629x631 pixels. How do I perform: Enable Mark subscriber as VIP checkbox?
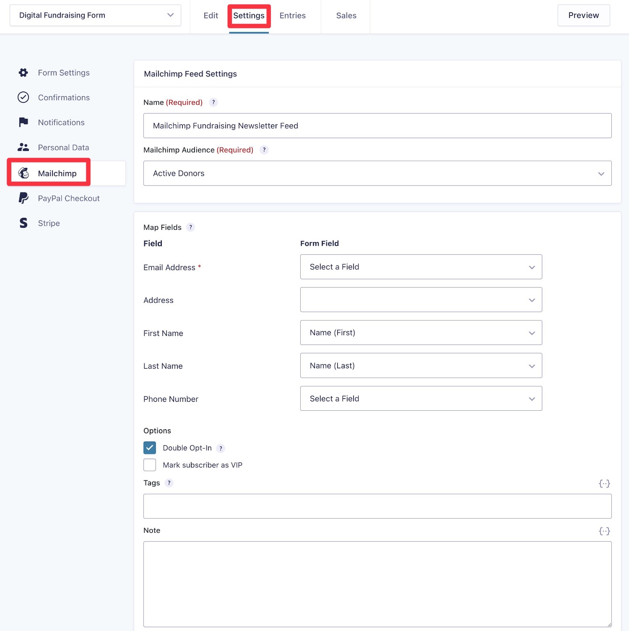pyautogui.click(x=150, y=465)
